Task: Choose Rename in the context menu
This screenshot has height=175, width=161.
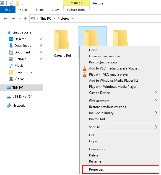Action: click(x=120, y=161)
